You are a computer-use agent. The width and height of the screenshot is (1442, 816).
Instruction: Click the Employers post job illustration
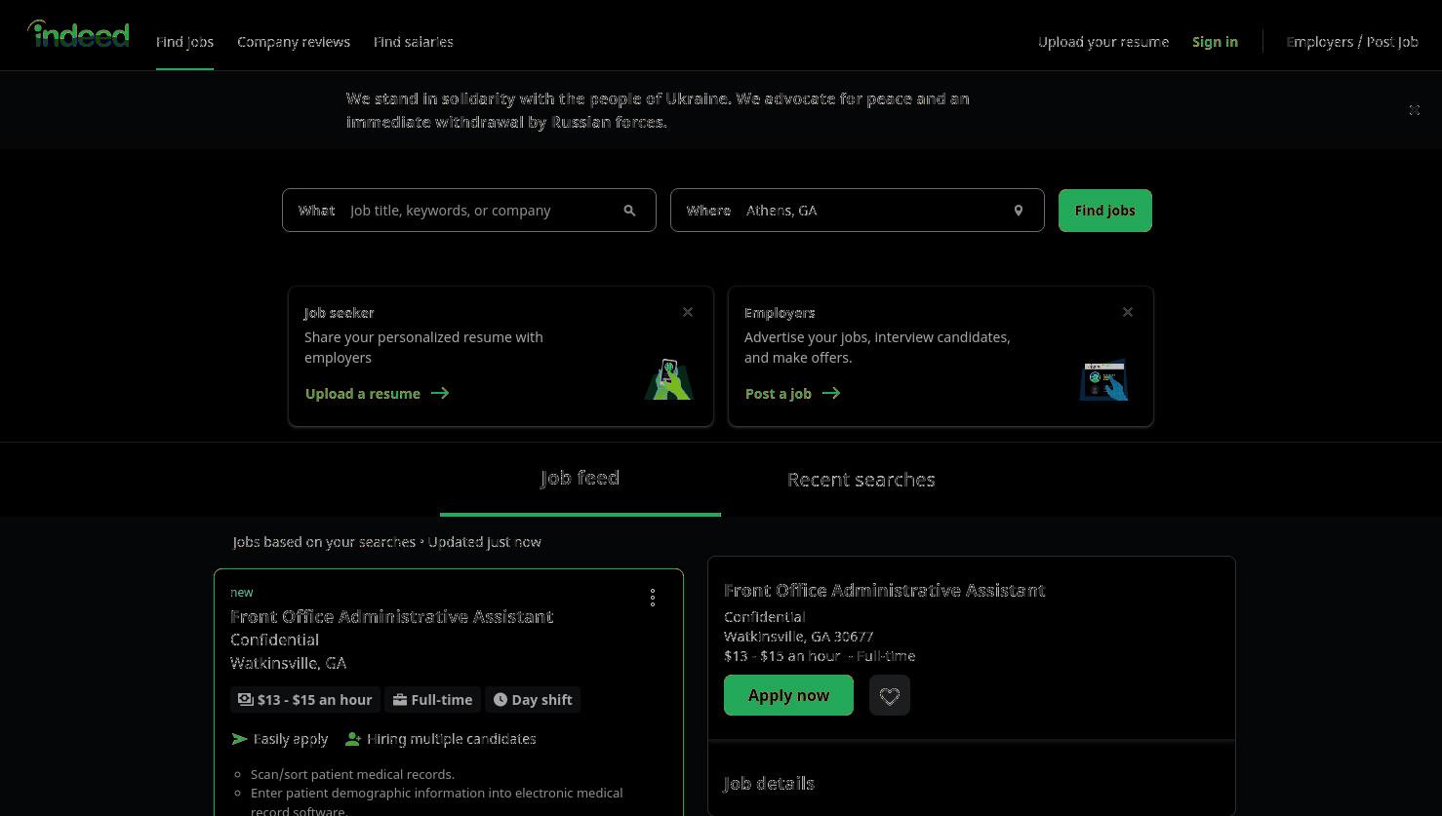(1103, 379)
